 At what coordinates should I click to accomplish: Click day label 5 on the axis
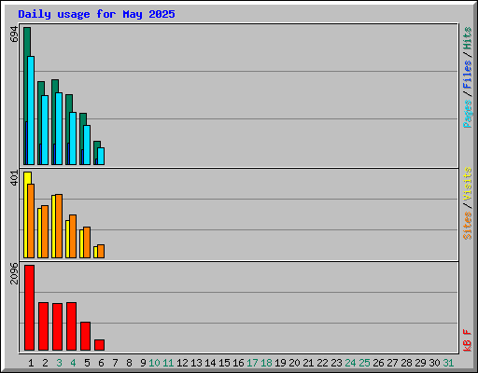tap(87, 363)
